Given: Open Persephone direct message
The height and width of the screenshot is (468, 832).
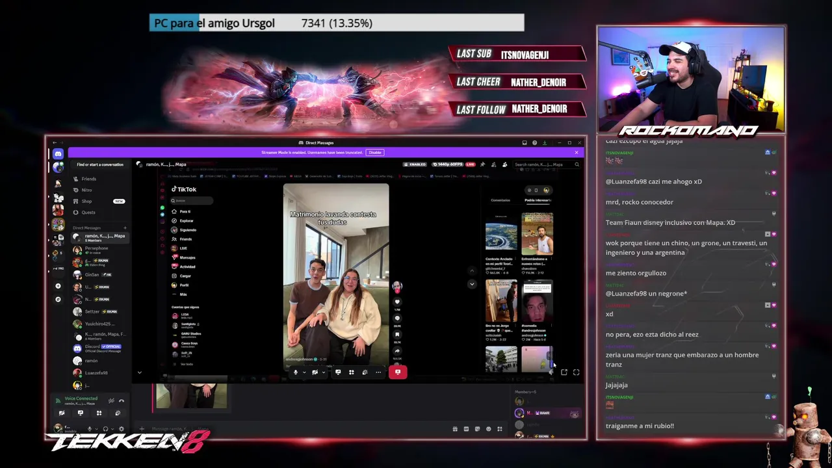Looking at the screenshot, I should (99, 250).
